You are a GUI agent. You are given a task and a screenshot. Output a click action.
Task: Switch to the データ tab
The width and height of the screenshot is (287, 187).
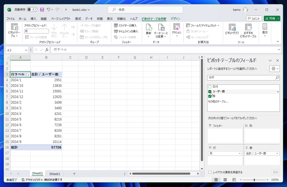point(89,19)
